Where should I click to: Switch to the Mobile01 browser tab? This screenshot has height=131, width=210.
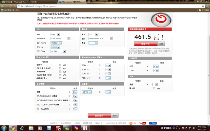click(15, 2)
